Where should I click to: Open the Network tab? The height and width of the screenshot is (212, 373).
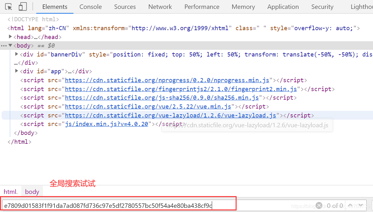click(x=160, y=7)
